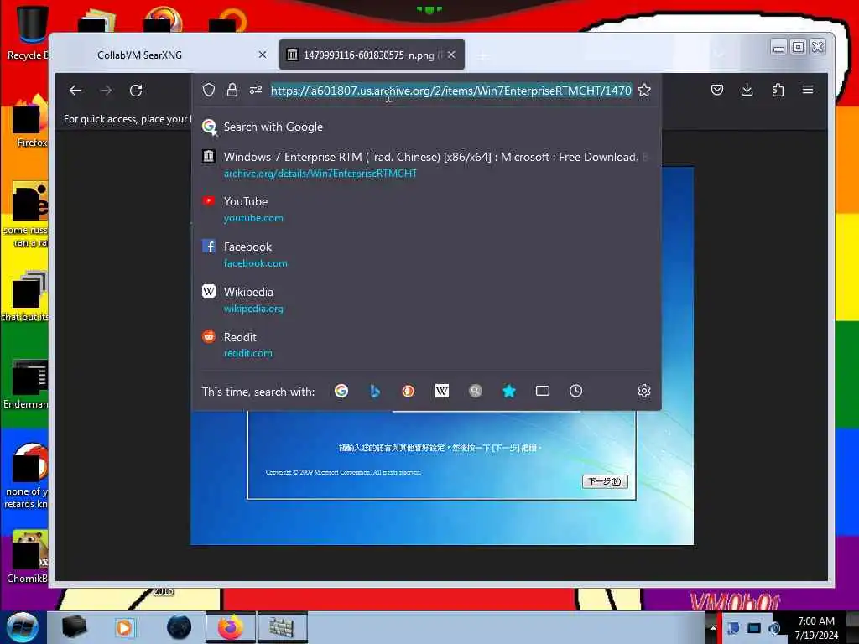Open site permissions icon in address bar

tap(256, 90)
